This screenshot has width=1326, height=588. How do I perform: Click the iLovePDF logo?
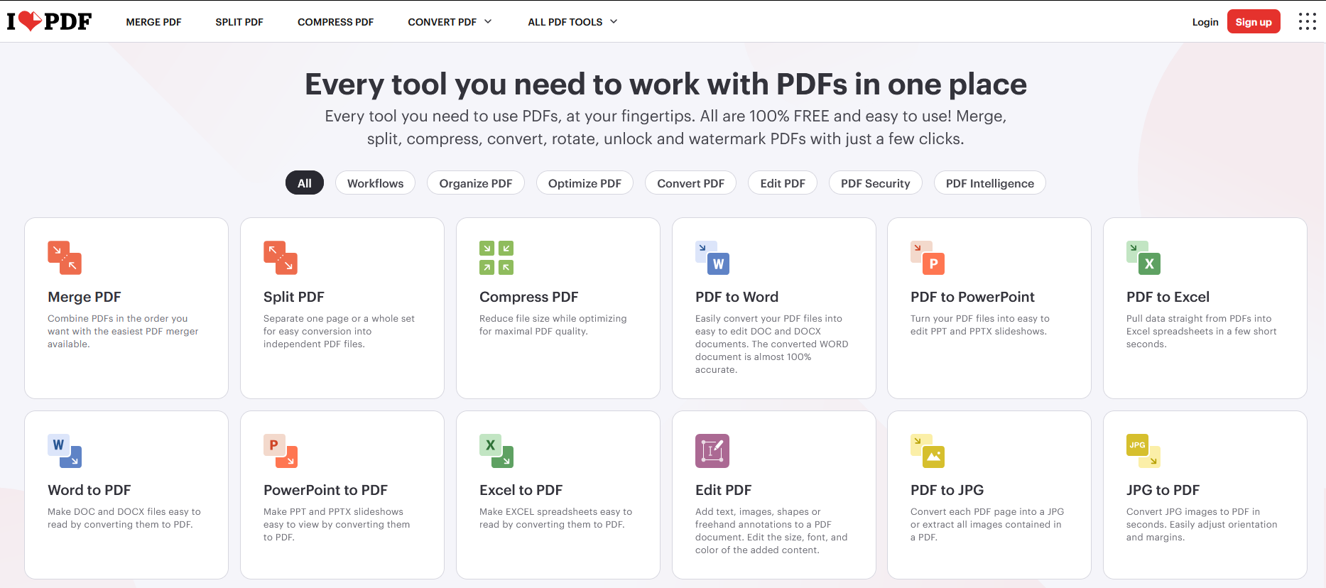tap(49, 21)
